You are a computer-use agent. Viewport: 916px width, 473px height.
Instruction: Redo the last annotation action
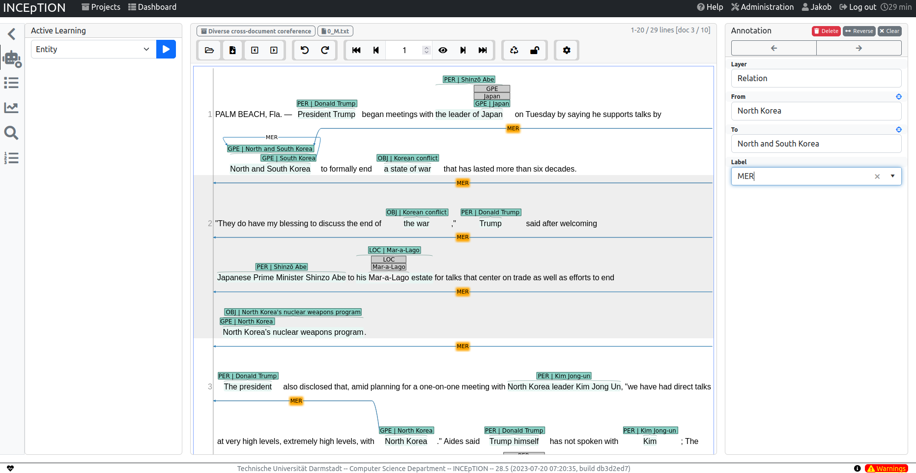tap(325, 50)
